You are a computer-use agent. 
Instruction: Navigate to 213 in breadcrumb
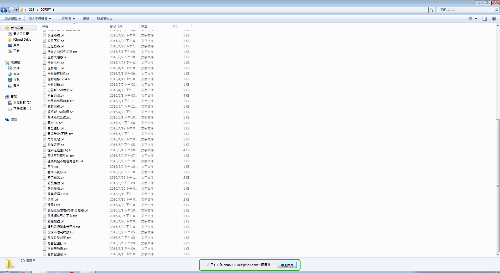tap(32, 10)
